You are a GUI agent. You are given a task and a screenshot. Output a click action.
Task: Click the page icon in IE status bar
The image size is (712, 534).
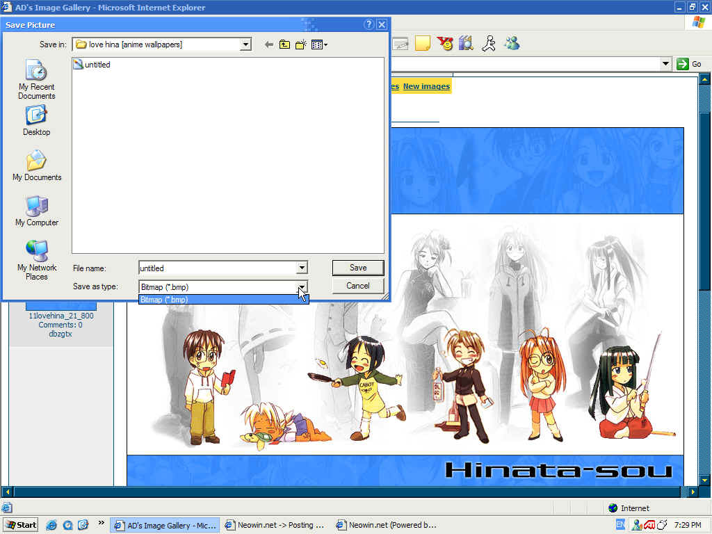7,508
